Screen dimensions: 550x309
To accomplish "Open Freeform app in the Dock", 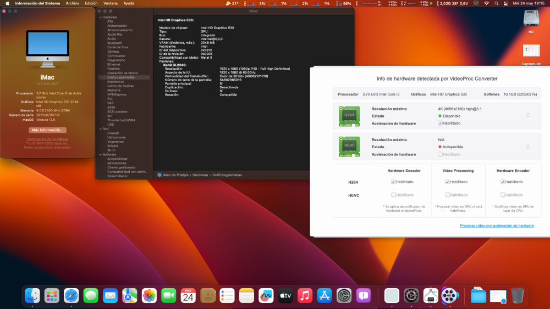I will click(266, 296).
